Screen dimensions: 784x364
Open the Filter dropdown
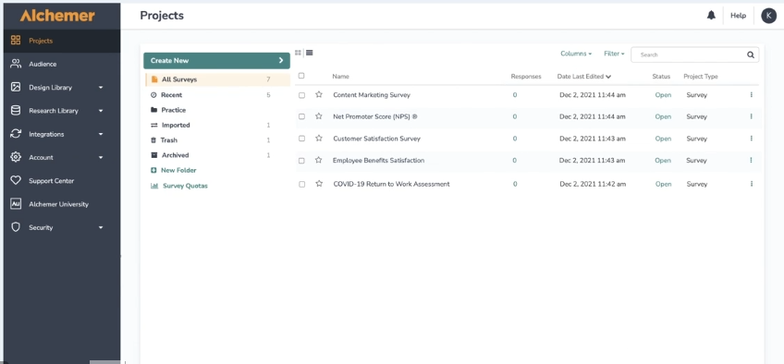pyautogui.click(x=614, y=54)
